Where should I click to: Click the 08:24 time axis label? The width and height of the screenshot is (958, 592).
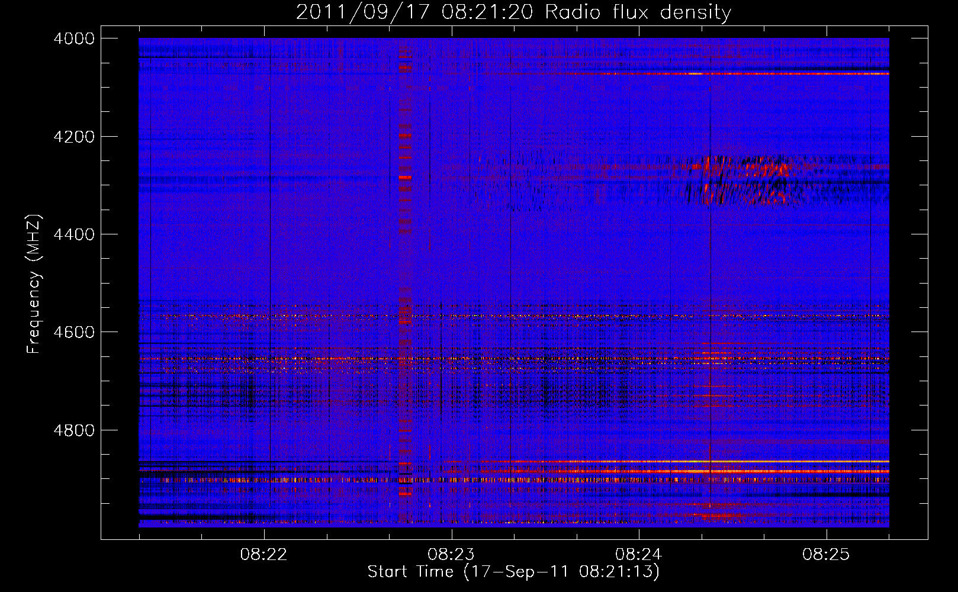click(638, 554)
